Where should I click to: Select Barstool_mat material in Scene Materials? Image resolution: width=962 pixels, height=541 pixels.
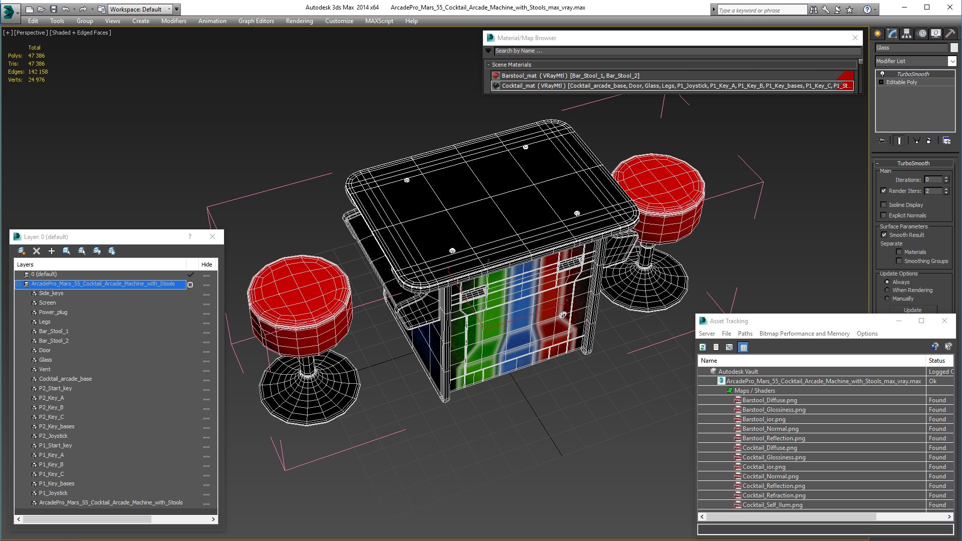click(672, 76)
